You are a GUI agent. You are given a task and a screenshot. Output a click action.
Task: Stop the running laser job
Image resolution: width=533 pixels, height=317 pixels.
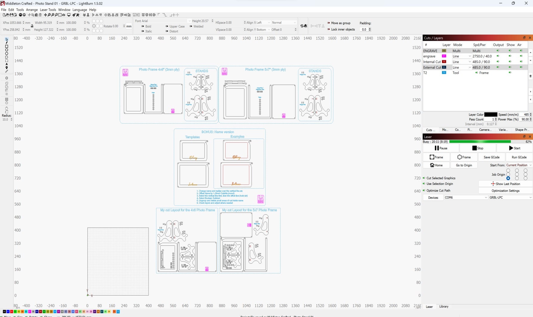(478, 148)
